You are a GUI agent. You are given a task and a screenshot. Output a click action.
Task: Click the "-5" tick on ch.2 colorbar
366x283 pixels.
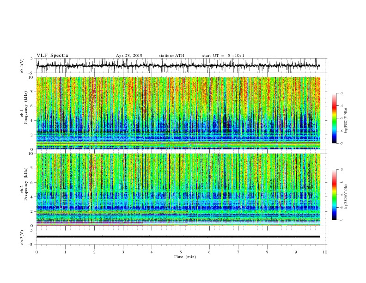[x=341, y=195]
